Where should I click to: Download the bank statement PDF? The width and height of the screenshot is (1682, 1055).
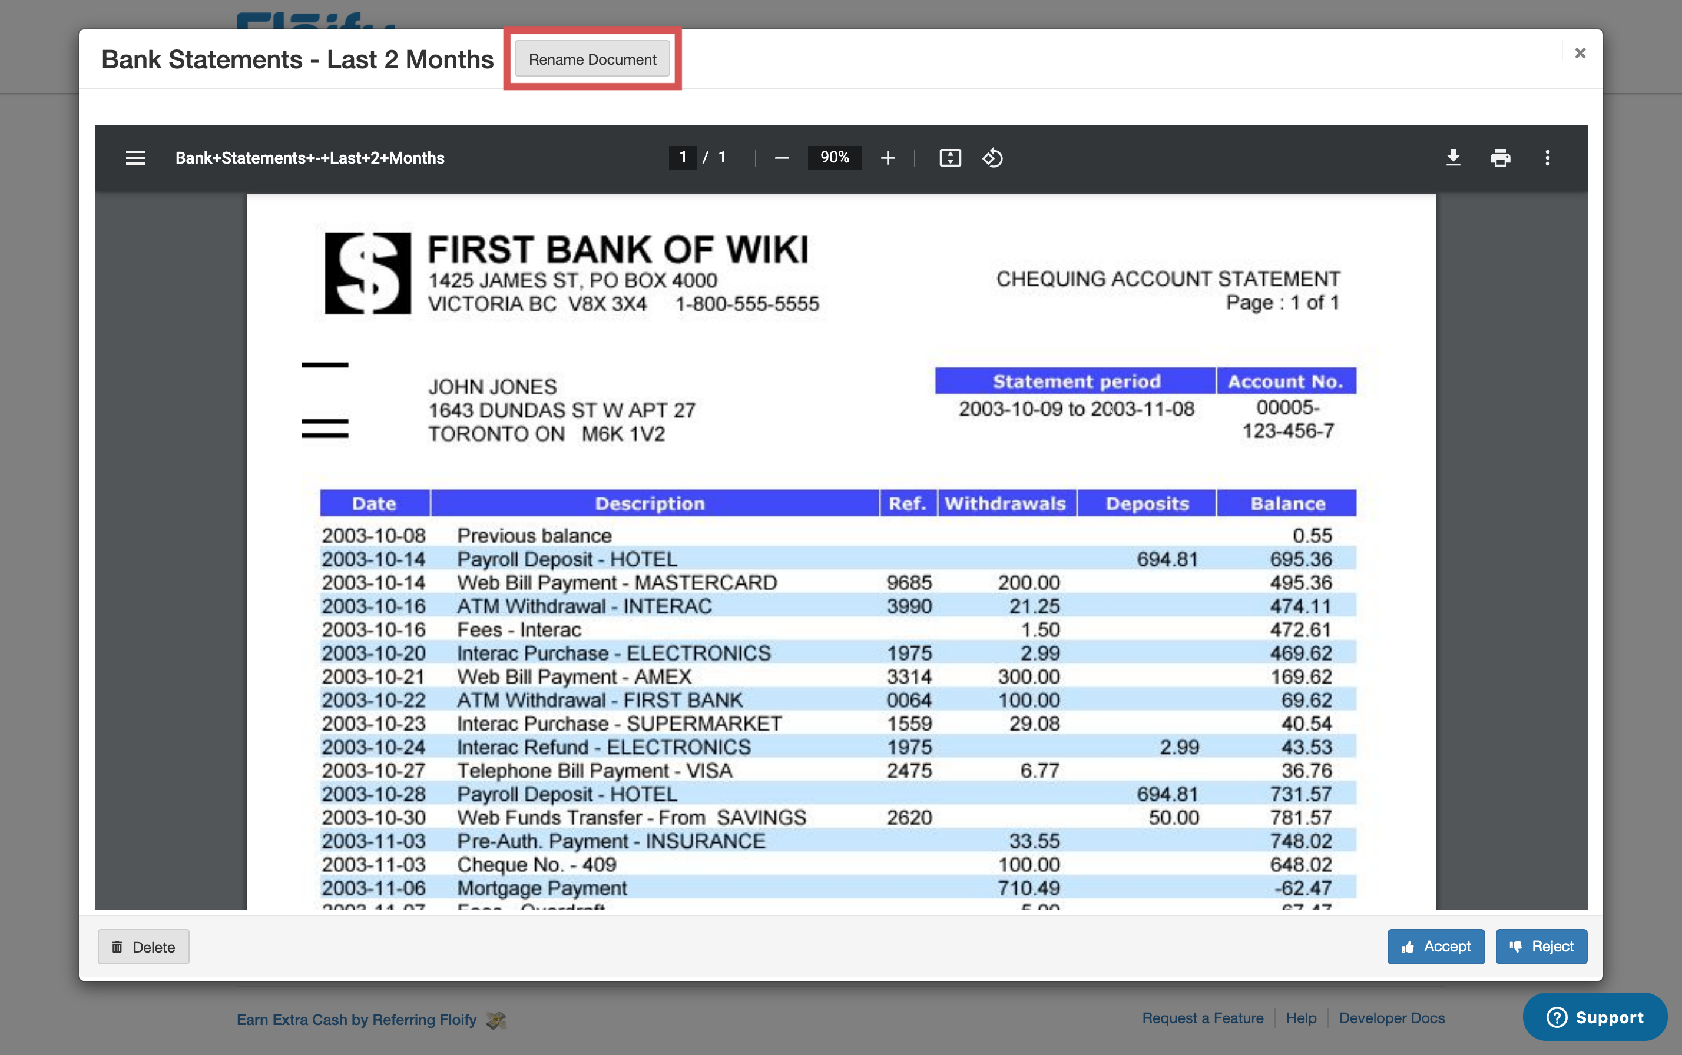click(x=1453, y=158)
